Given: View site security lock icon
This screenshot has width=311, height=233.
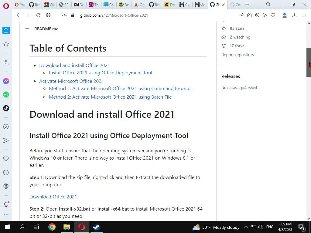Looking at the screenshot, I should (x=73, y=15).
